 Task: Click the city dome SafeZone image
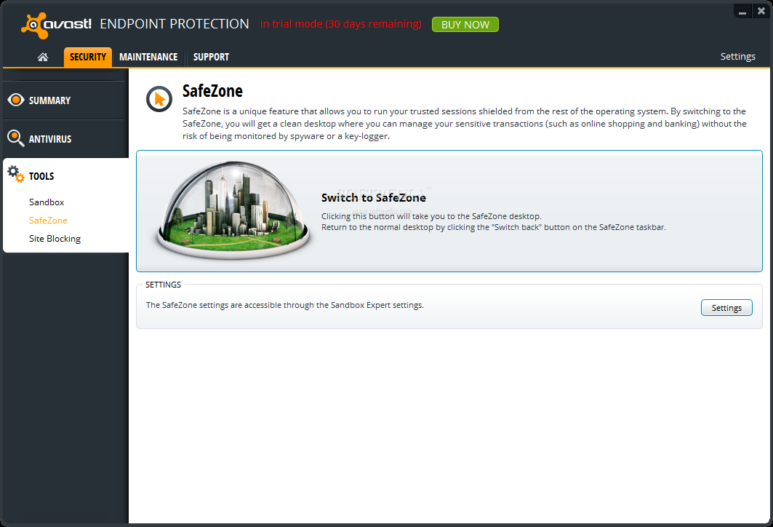pyautogui.click(x=233, y=210)
